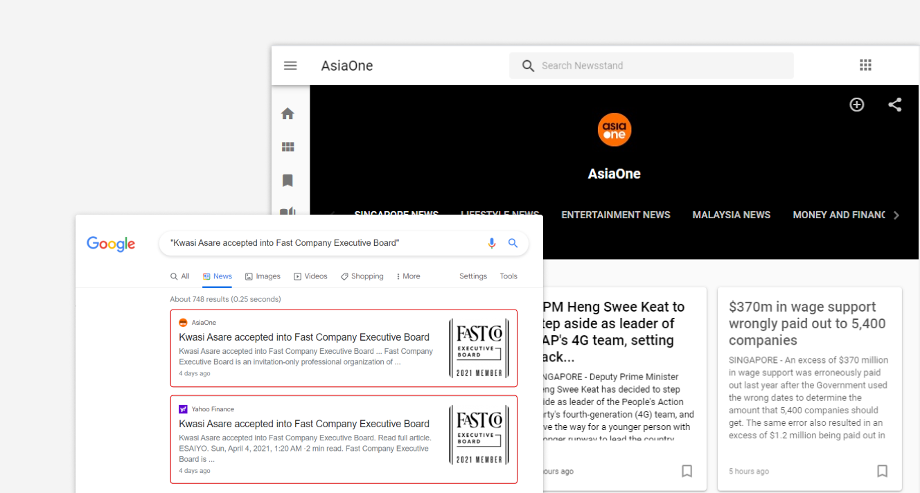Open Google News Home from the sidebar
The image size is (920, 493).
(287, 113)
